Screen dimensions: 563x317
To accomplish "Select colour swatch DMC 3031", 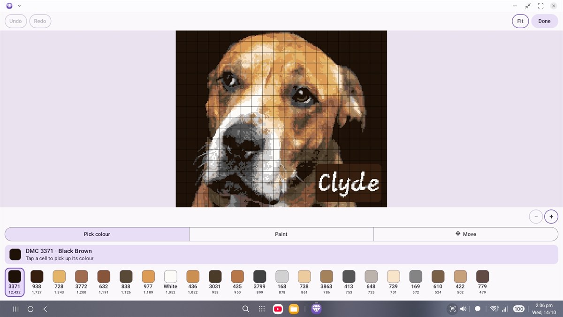I will coord(215,282).
